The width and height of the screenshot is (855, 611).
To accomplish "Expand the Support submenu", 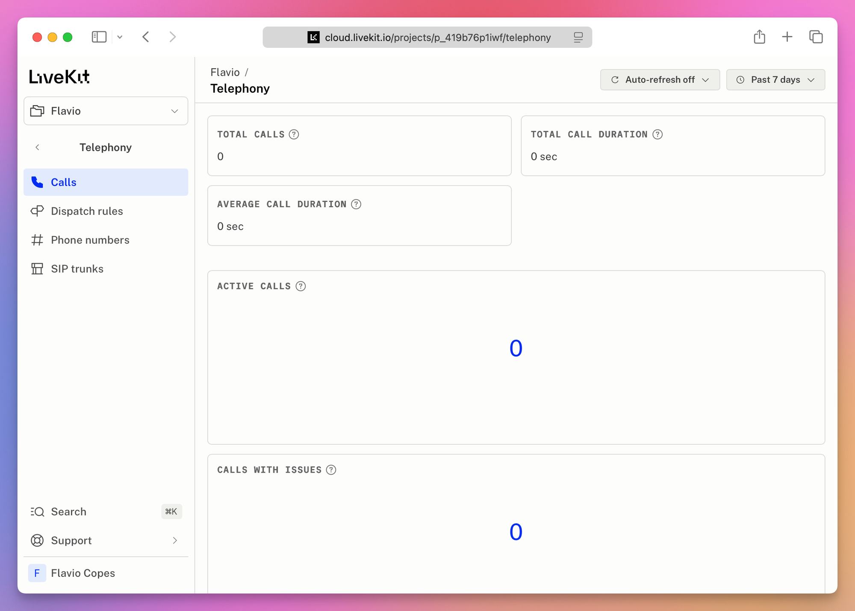I will pos(175,540).
